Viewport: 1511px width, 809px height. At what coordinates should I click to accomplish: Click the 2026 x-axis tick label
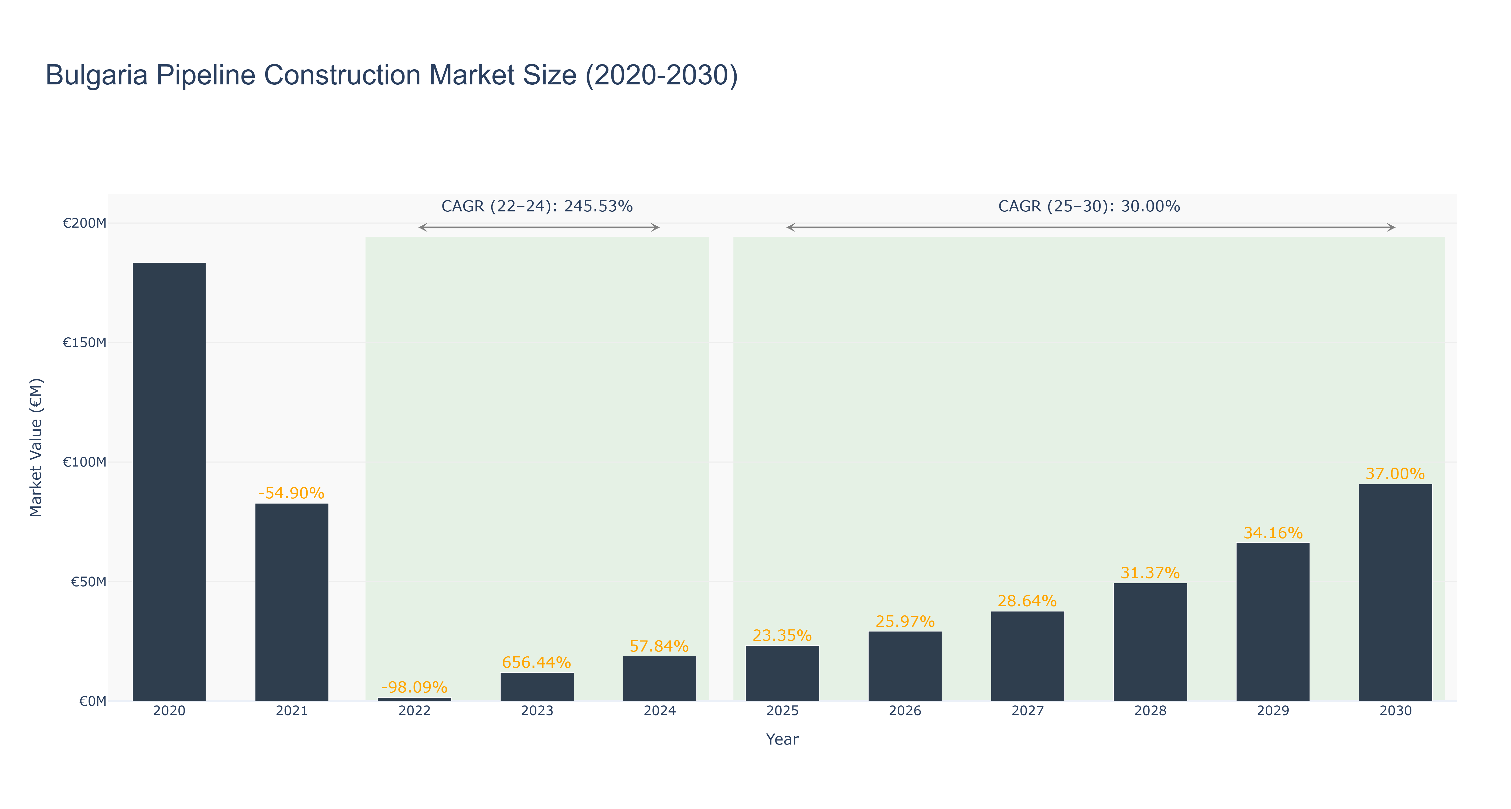click(904, 711)
